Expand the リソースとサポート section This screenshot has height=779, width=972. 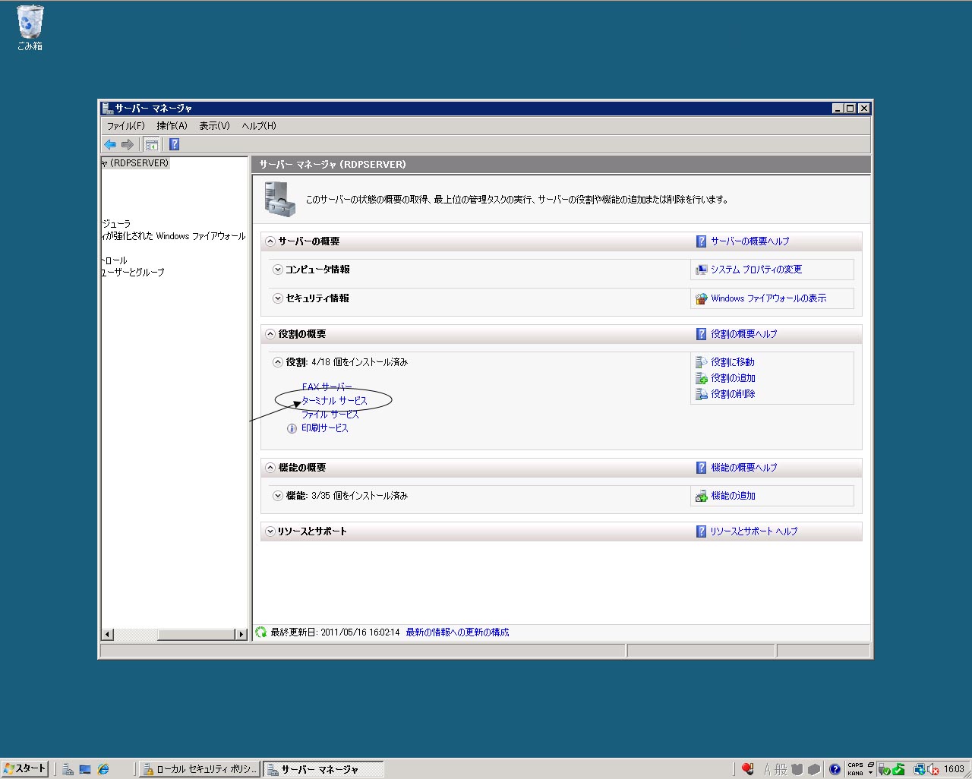point(270,531)
